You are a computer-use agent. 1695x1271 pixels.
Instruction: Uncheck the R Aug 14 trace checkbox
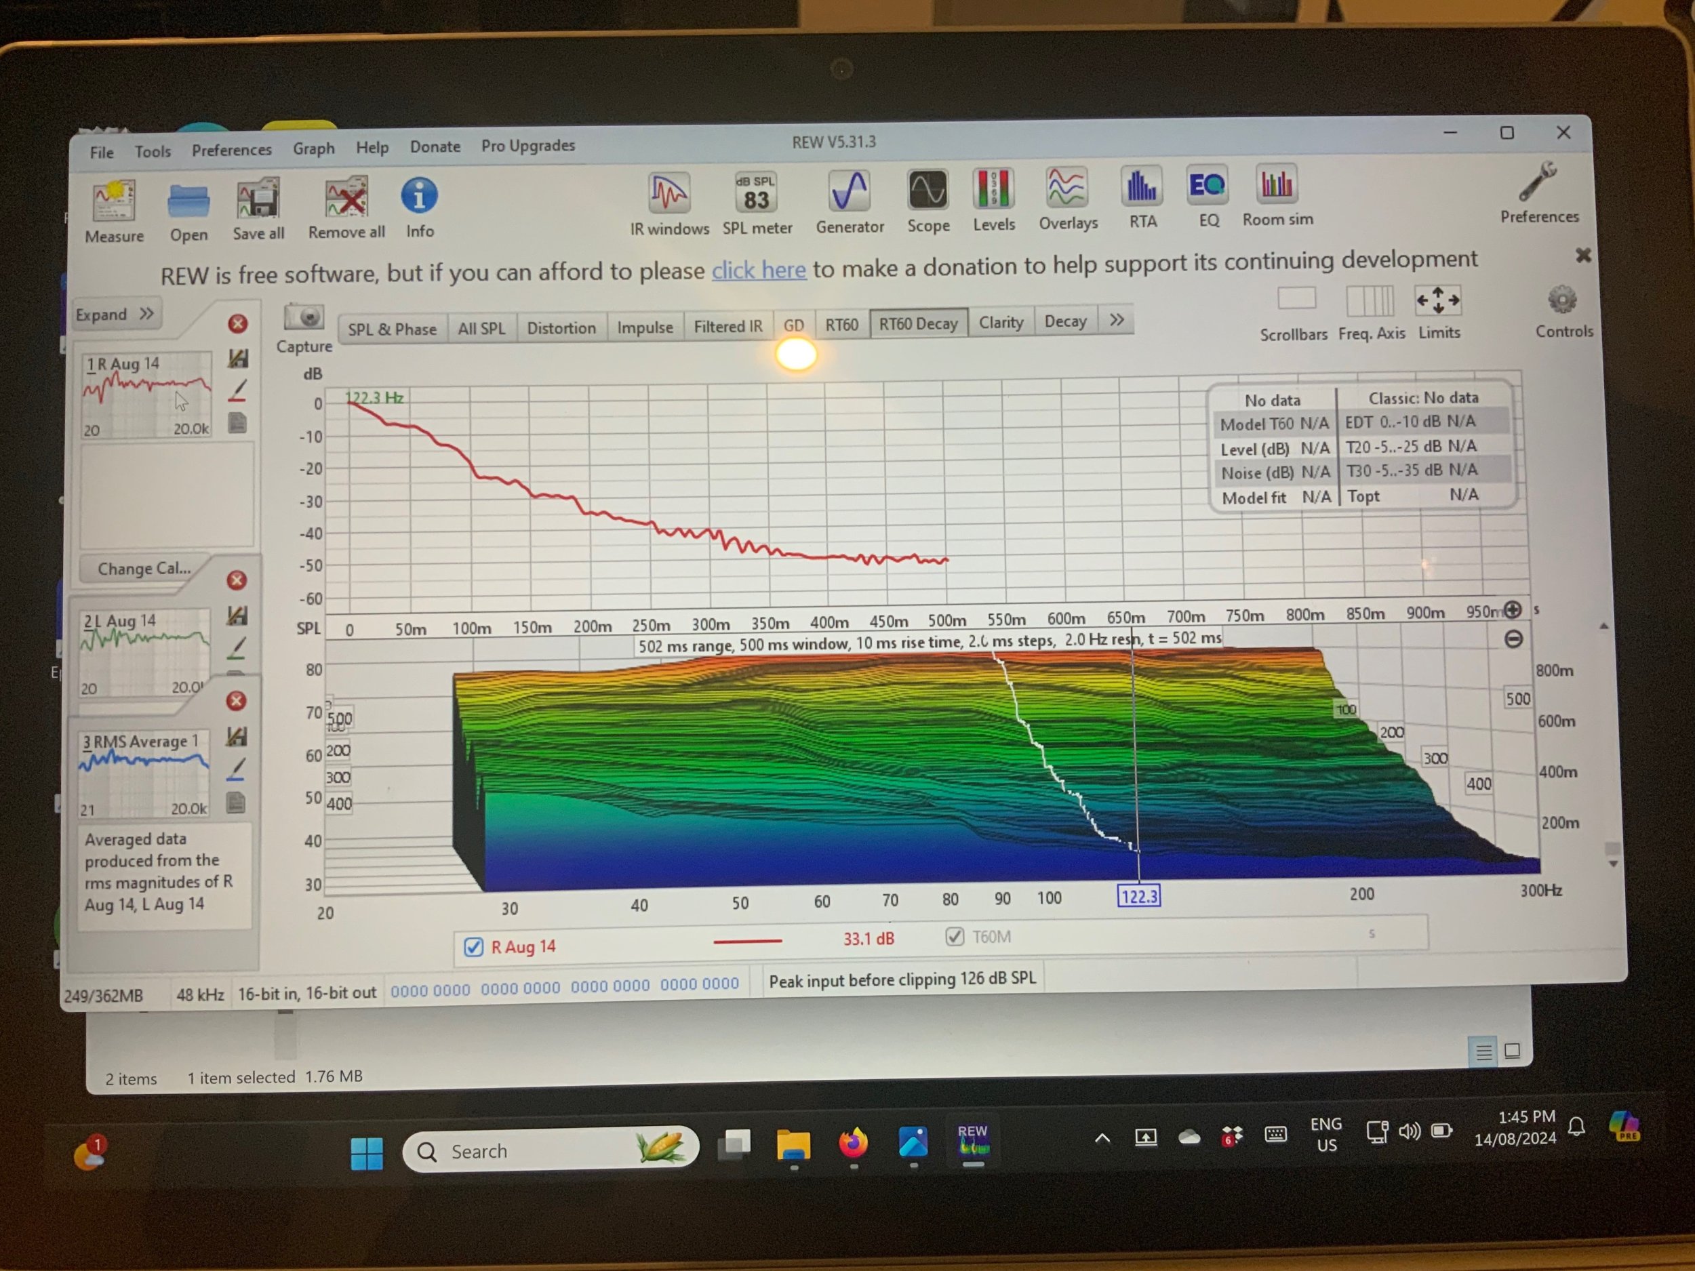(x=473, y=948)
